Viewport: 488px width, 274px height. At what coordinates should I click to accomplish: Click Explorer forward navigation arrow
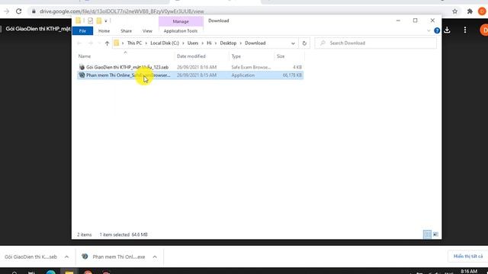coord(91,43)
